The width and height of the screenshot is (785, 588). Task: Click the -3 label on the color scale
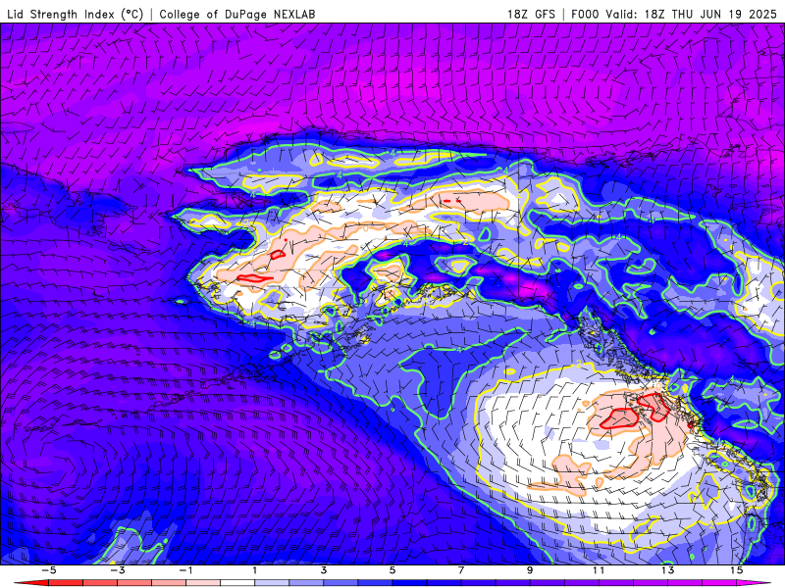click(117, 570)
